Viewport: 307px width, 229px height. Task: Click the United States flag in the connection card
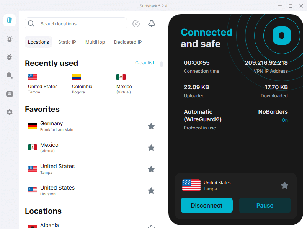click(x=191, y=185)
